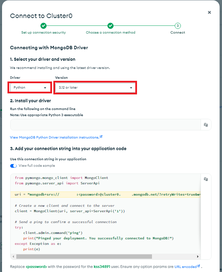Click the install command text field
This screenshot has height=272, width=222.
(x=105, y=125)
